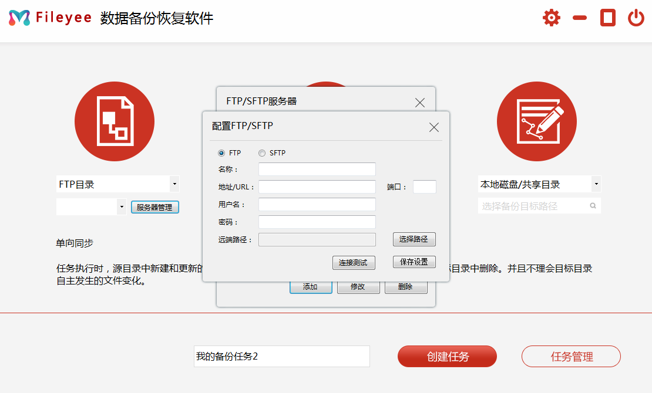Open the settings gear in the title bar
Viewport: 652px width, 393px height.
(x=551, y=18)
